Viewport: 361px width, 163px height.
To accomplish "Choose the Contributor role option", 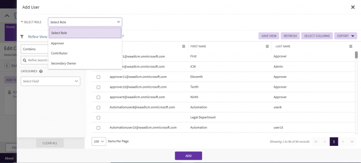I will click(x=85, y=53).
